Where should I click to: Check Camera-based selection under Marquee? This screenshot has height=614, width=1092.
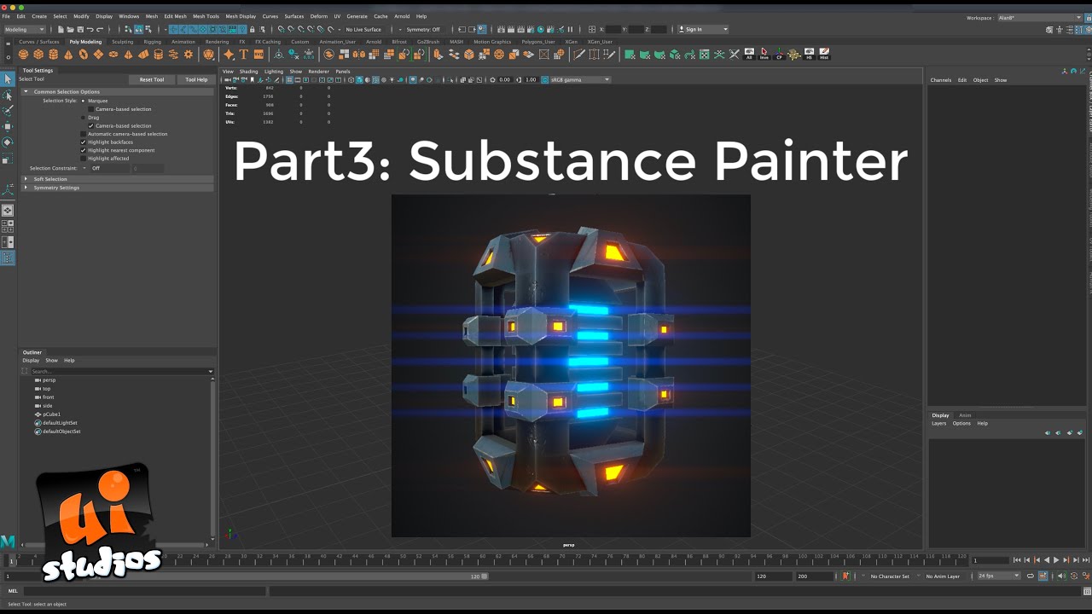[91, 109]
